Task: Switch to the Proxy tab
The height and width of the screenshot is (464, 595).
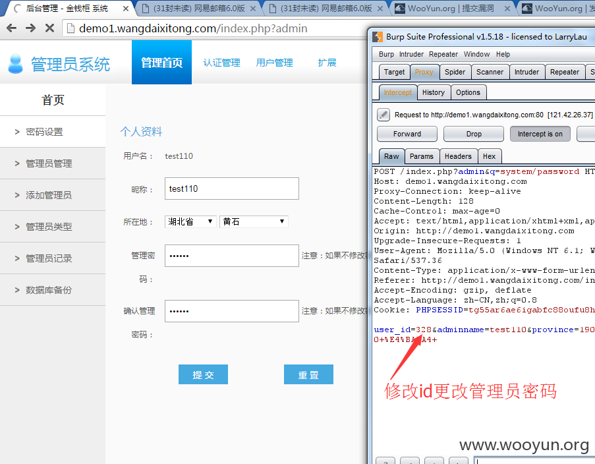Action: pos(424,72)
